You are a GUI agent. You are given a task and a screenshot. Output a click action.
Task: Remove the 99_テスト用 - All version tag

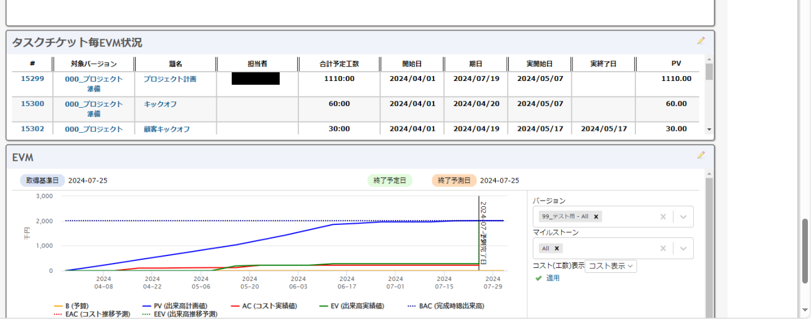596,217
